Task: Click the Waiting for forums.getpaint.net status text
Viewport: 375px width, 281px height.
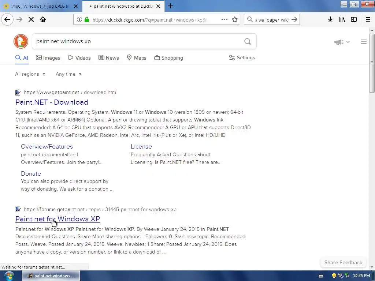Action: (33, 267)
